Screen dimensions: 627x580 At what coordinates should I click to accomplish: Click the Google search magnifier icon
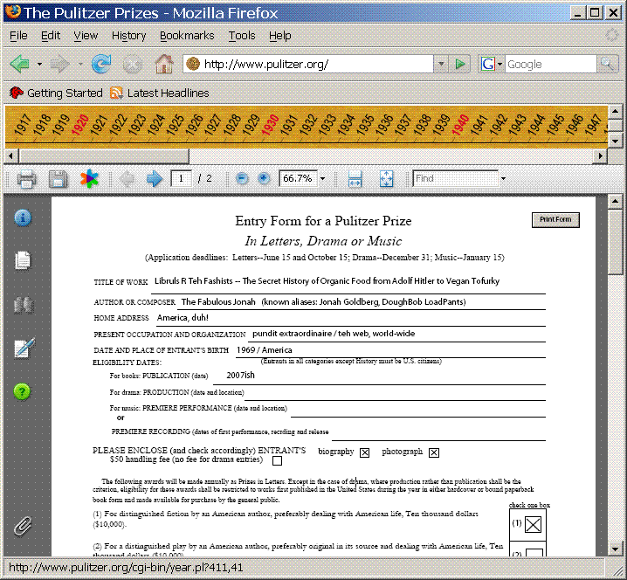click(x=608, y=64)
